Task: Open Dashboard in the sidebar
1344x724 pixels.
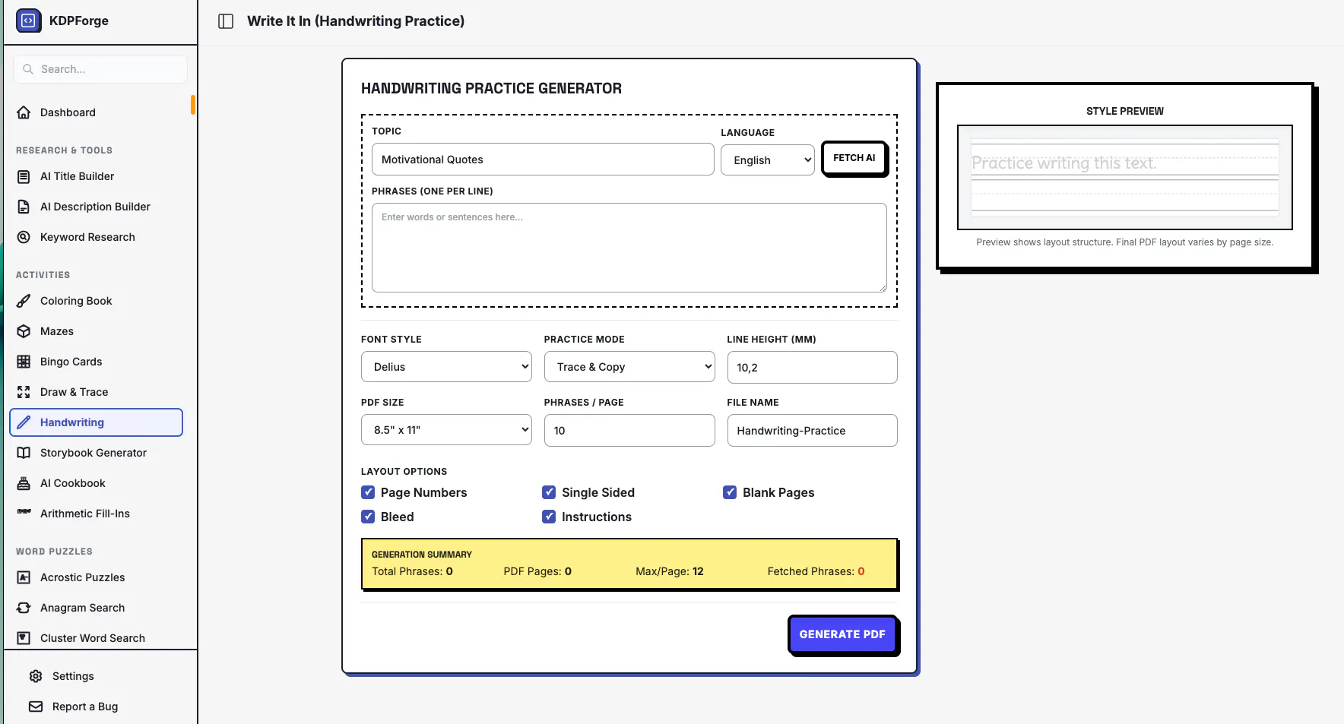Action: click(x=97, y=112)
